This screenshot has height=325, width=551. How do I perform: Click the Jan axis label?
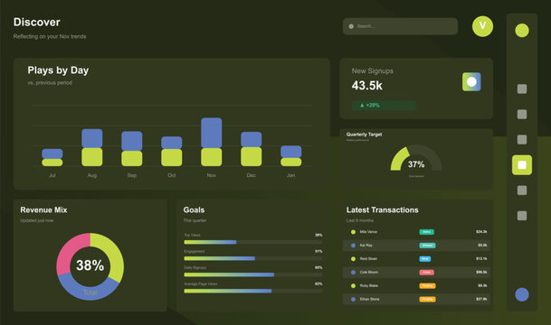pyautogui.click(x=291, y=175)
